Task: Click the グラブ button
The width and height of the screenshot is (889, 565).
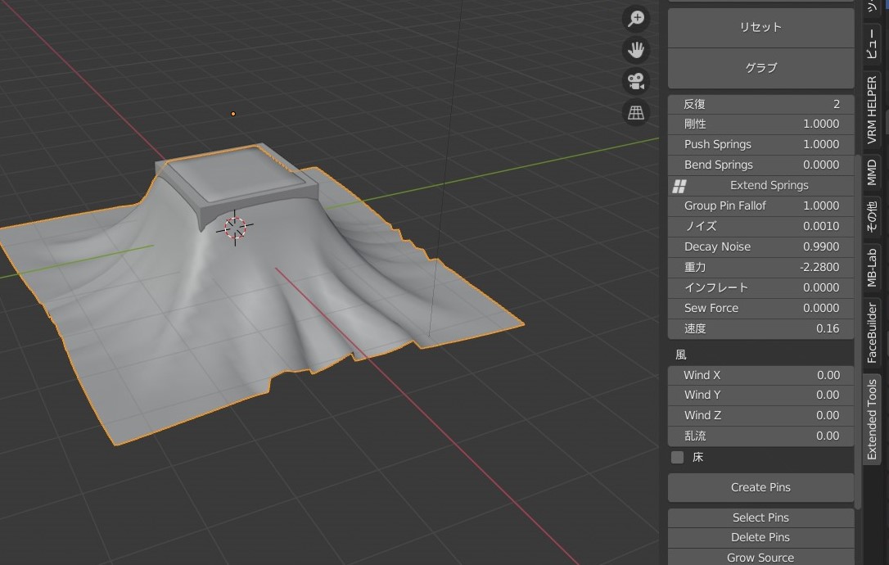Action: click(x=760, y=68)
